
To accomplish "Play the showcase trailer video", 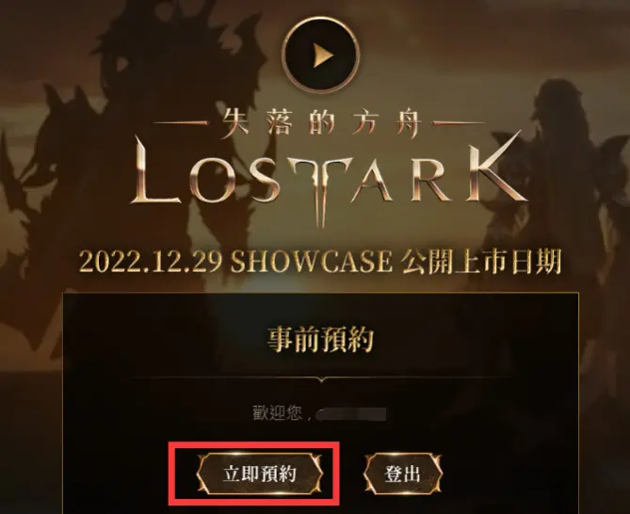I will tap(320, 55).
